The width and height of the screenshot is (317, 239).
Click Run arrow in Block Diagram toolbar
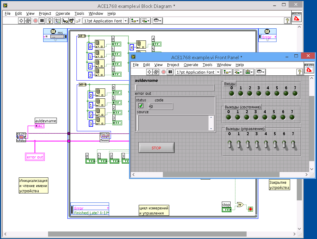click(21, 21)
